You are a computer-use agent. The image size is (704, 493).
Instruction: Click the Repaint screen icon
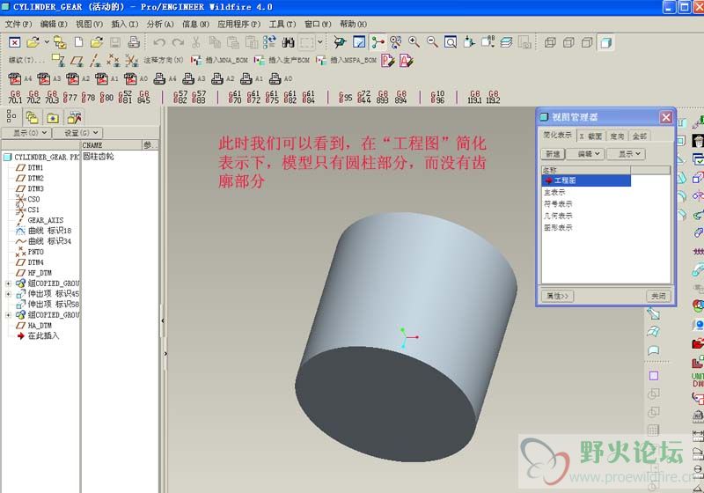click(359, 42)
